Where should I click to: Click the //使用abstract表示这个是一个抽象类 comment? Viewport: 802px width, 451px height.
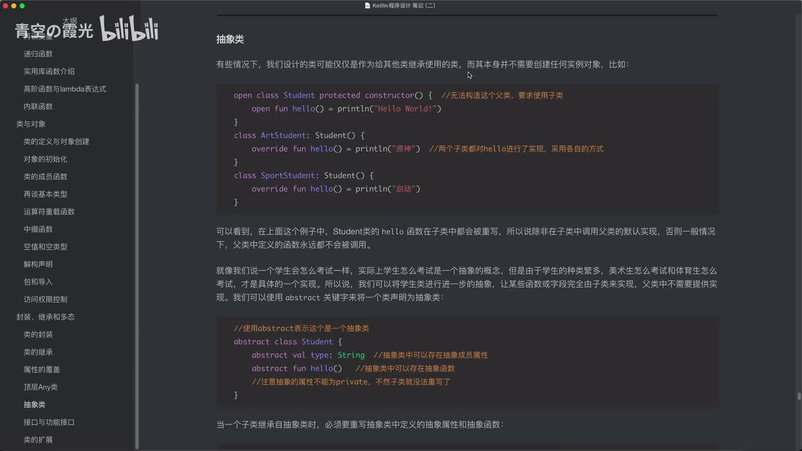tap(301, 328)
